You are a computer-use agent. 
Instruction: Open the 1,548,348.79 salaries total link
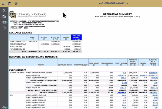(121, 93)
